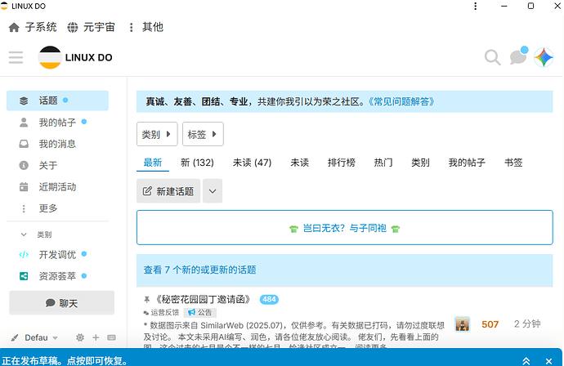
Task: Open 我的帖子 in the sidebar
Action: coord(57,123)
